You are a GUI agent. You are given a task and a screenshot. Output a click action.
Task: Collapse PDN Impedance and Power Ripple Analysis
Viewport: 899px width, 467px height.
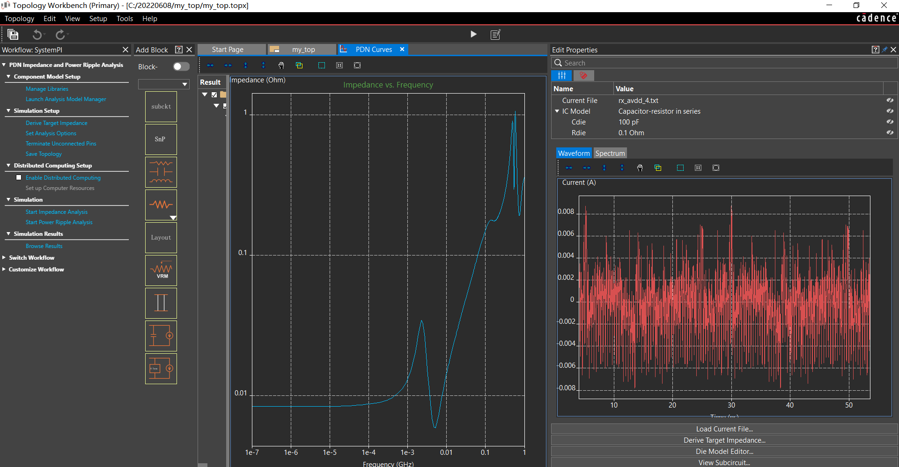tap(4, 65)
